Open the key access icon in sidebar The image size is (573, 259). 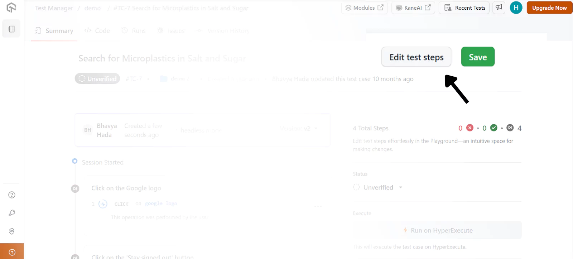coord(12,213)
